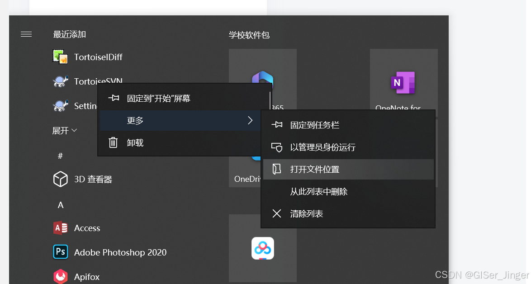Screen dimensions: 531x284
Task: Choose 清除列表 from submenu
Action: [x=348, y=213]
